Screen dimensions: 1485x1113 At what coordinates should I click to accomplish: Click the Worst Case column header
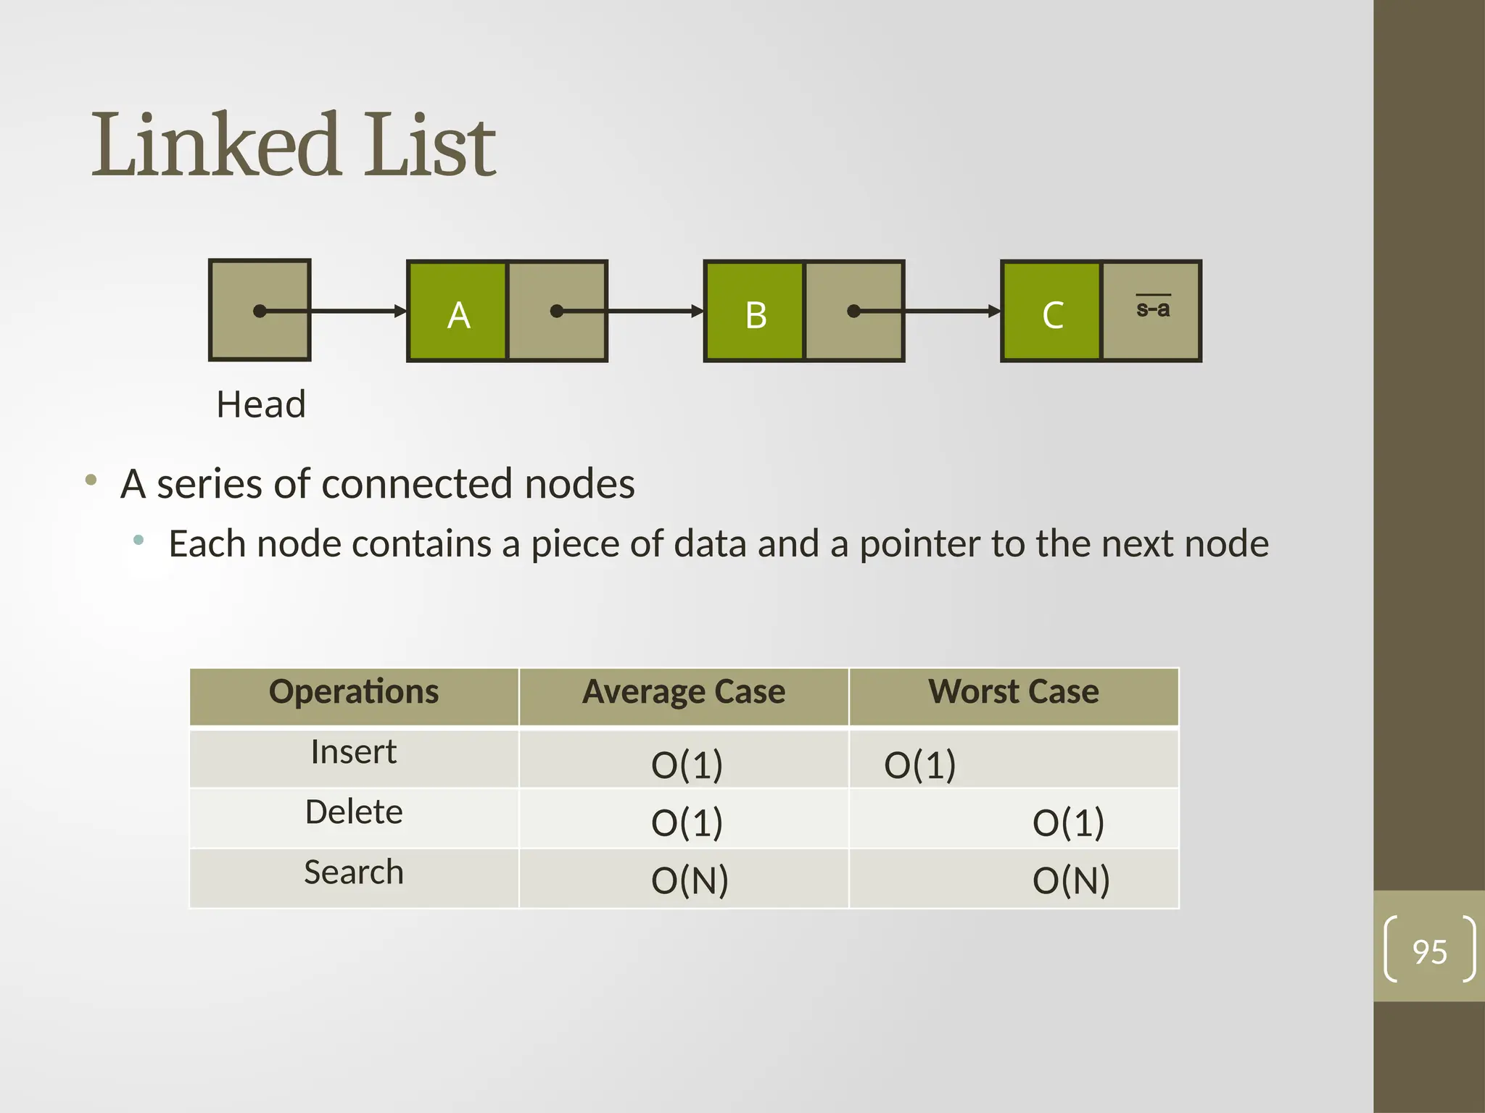click(1014, 693)
